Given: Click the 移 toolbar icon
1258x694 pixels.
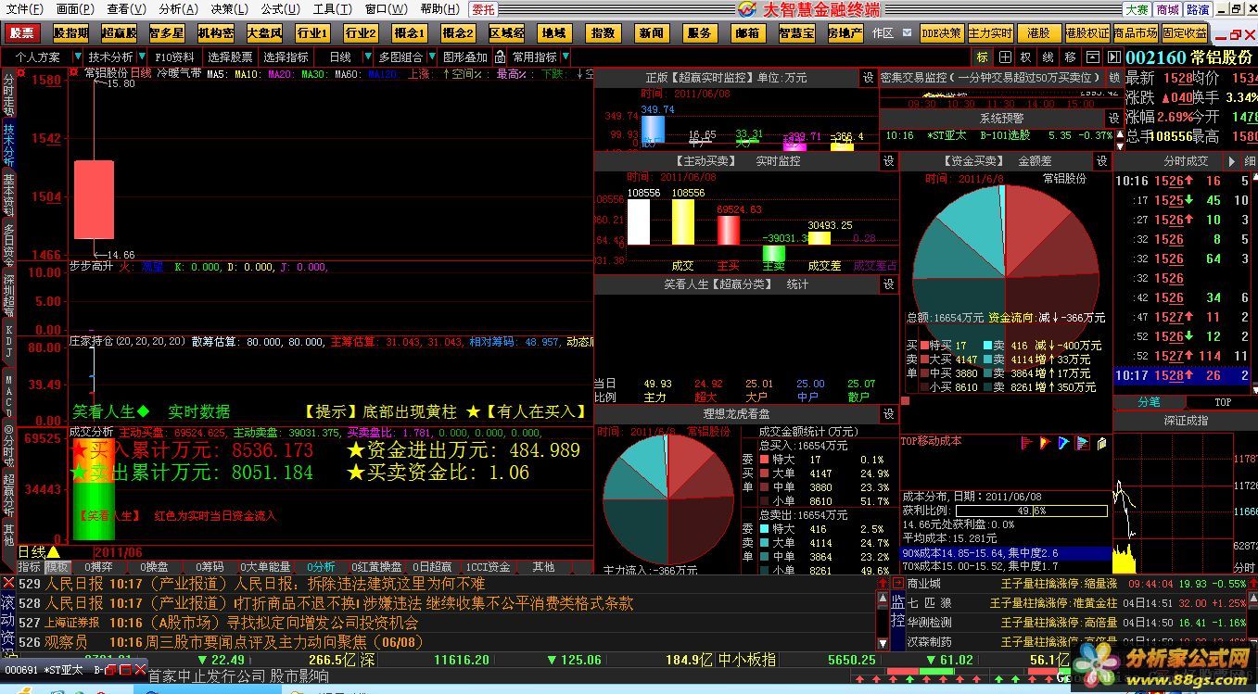Looking at the screenshot, I should (x=1071, y=57).
